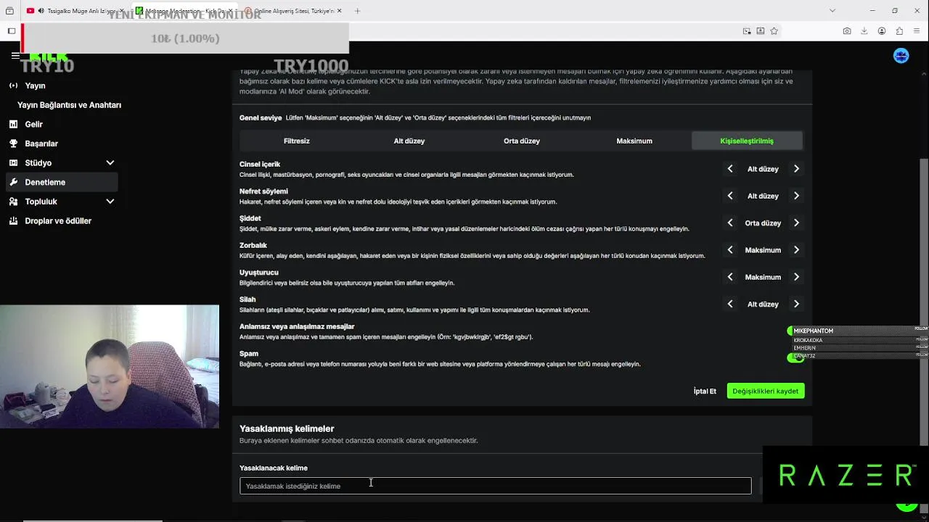The image size is (929, 522).
Task: Click the İptal Et button
Action: [x=705, y=391]
